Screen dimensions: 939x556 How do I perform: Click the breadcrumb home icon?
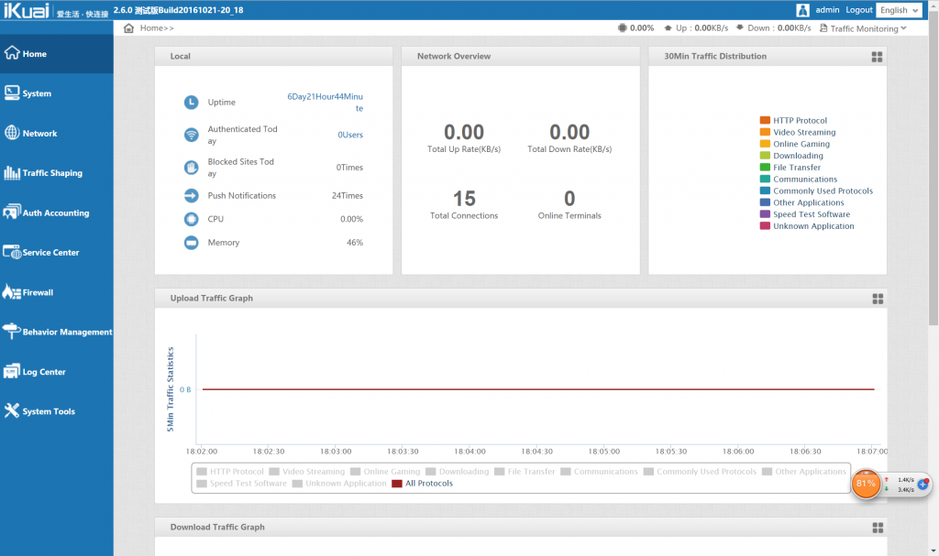[128, 28]
